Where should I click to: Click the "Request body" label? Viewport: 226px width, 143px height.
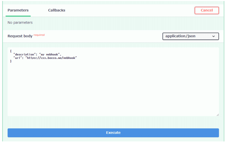[20, 36]
